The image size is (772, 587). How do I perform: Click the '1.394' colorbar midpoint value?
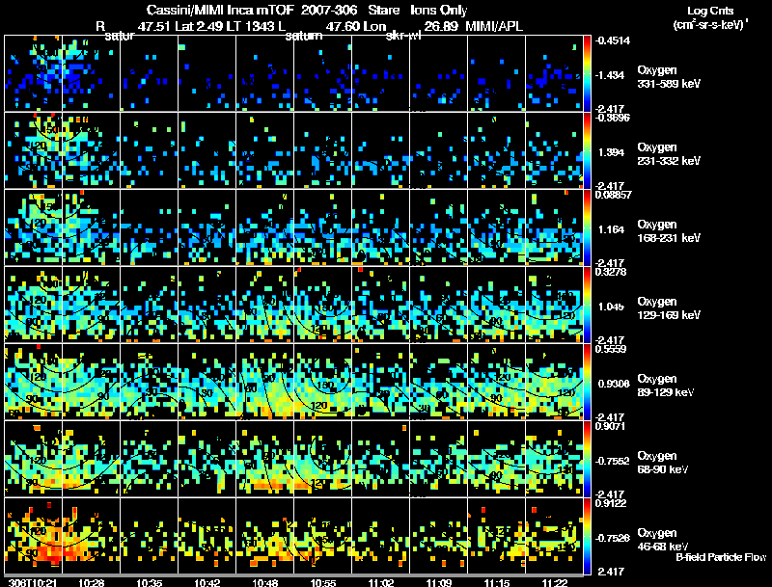611,152
